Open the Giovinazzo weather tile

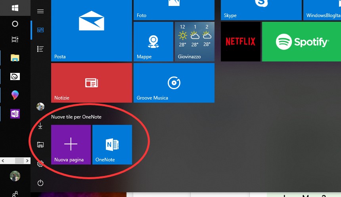[x=195, y=42]
